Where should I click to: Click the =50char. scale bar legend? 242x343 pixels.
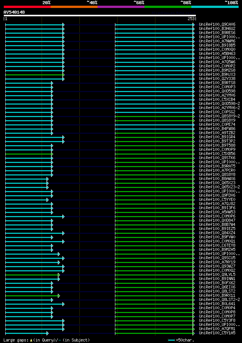tap(181, 340)
